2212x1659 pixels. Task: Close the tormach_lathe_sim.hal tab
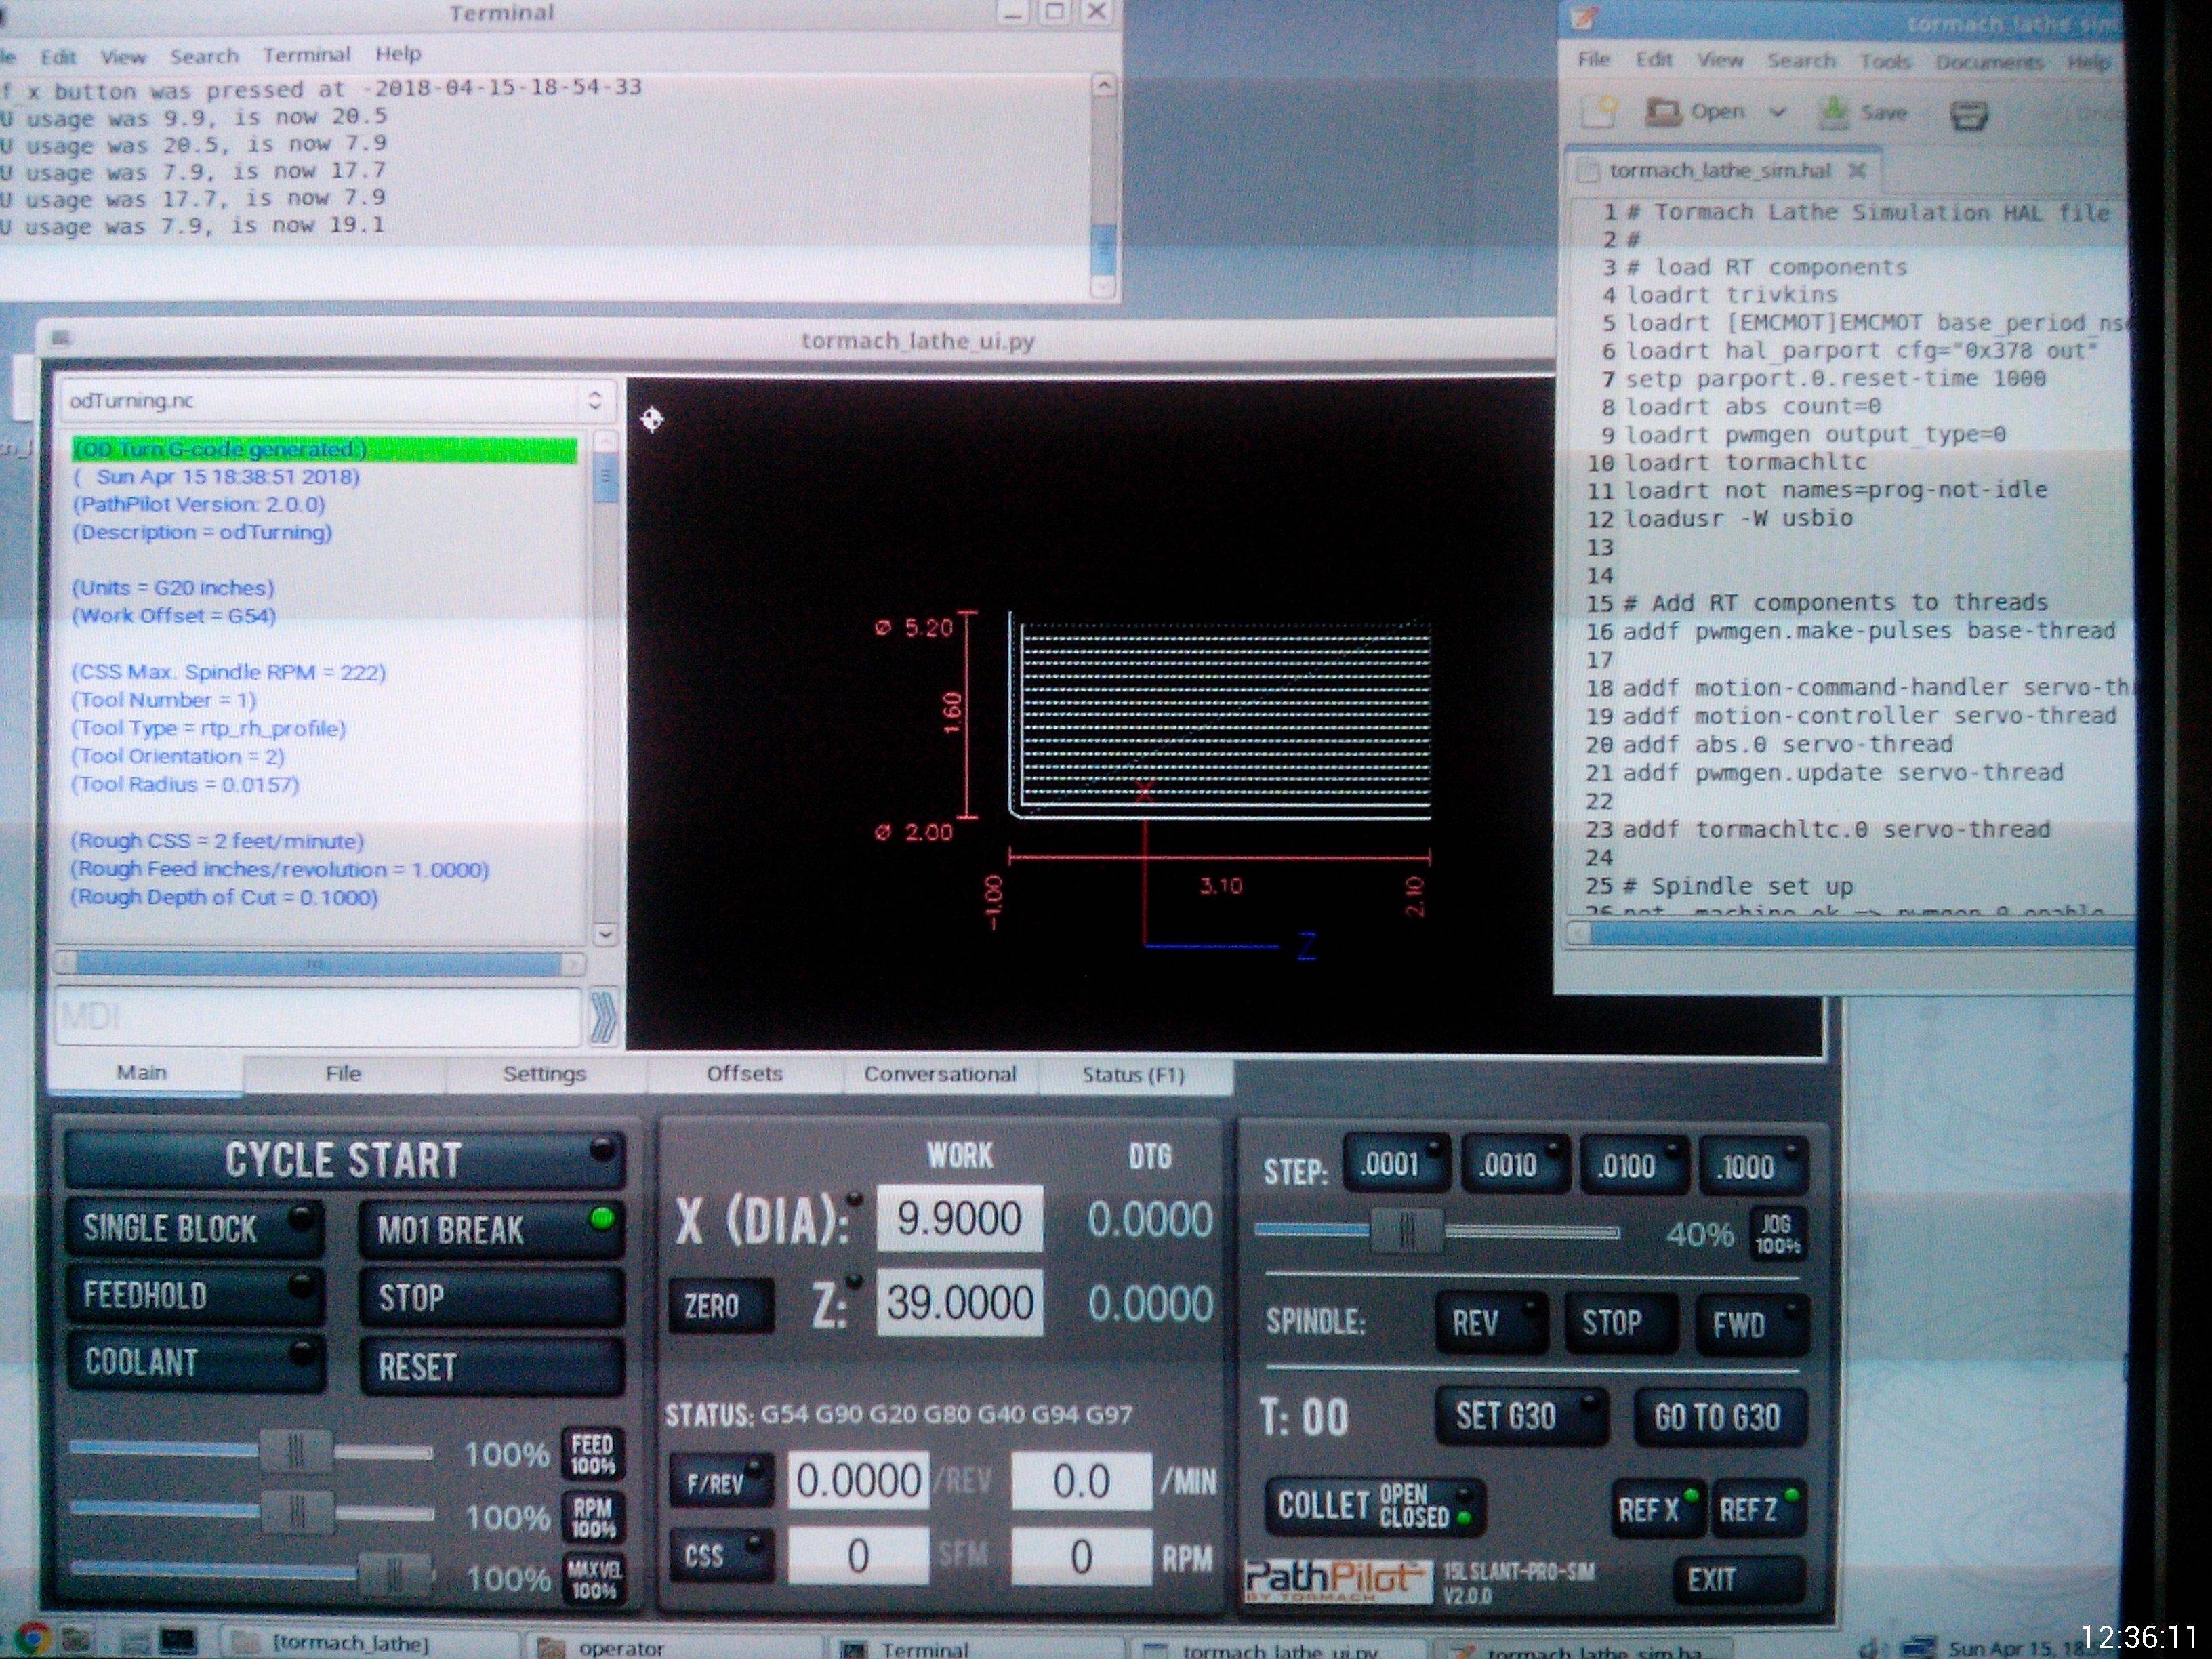(x=1857, y=171)
